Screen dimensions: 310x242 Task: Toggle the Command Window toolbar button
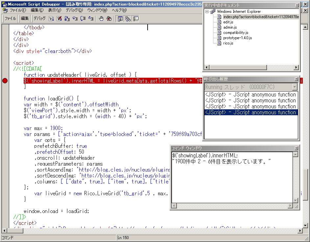[136, 18]
